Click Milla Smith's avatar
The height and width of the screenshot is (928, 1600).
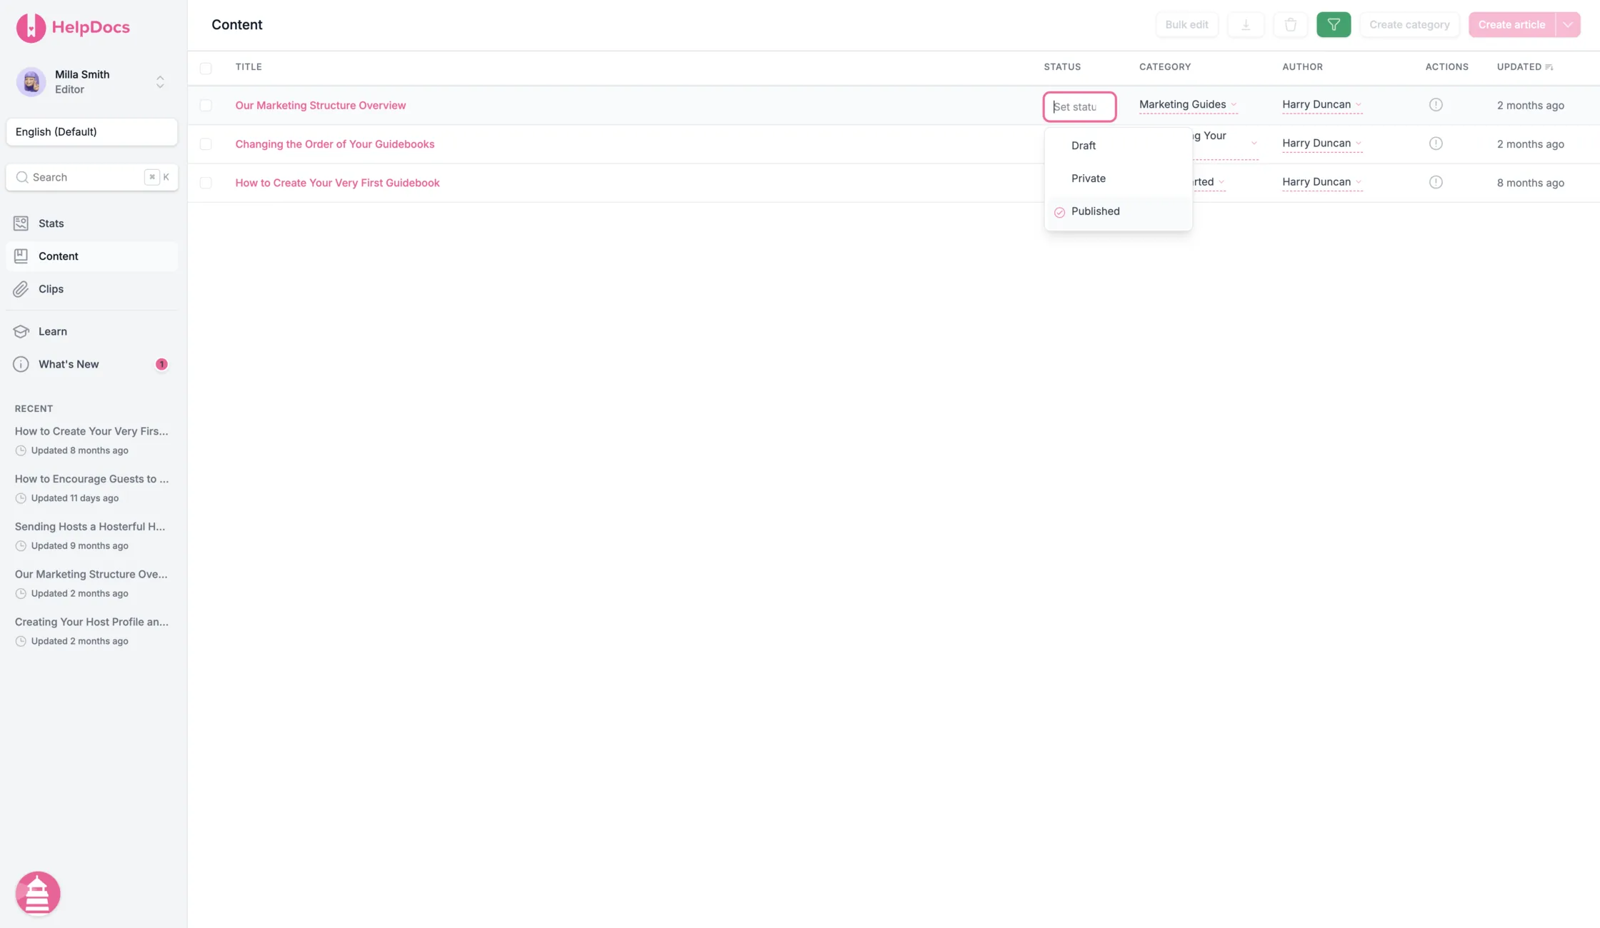tap(31, 81)
